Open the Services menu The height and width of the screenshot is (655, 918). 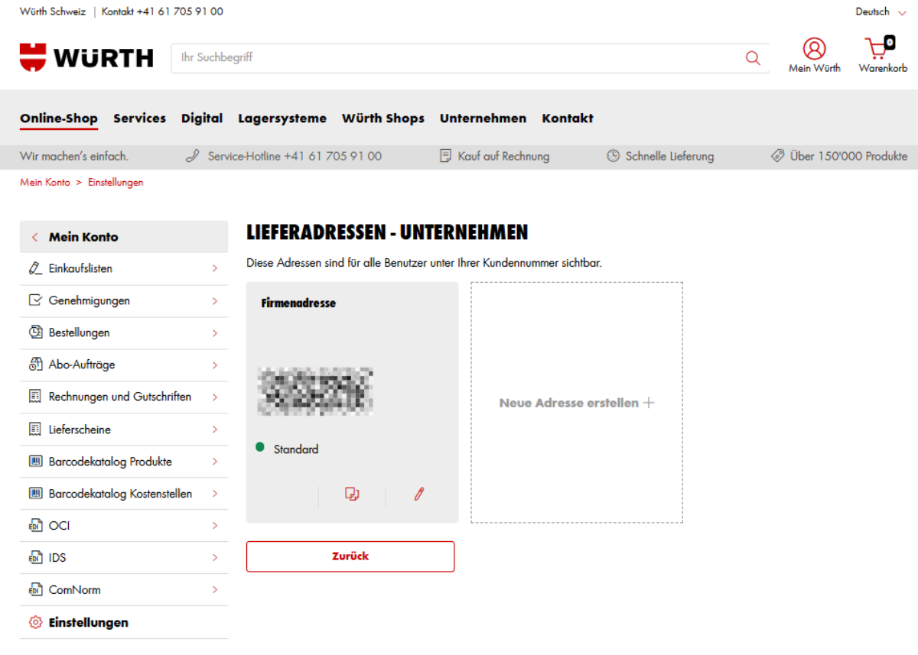(140, 118)
